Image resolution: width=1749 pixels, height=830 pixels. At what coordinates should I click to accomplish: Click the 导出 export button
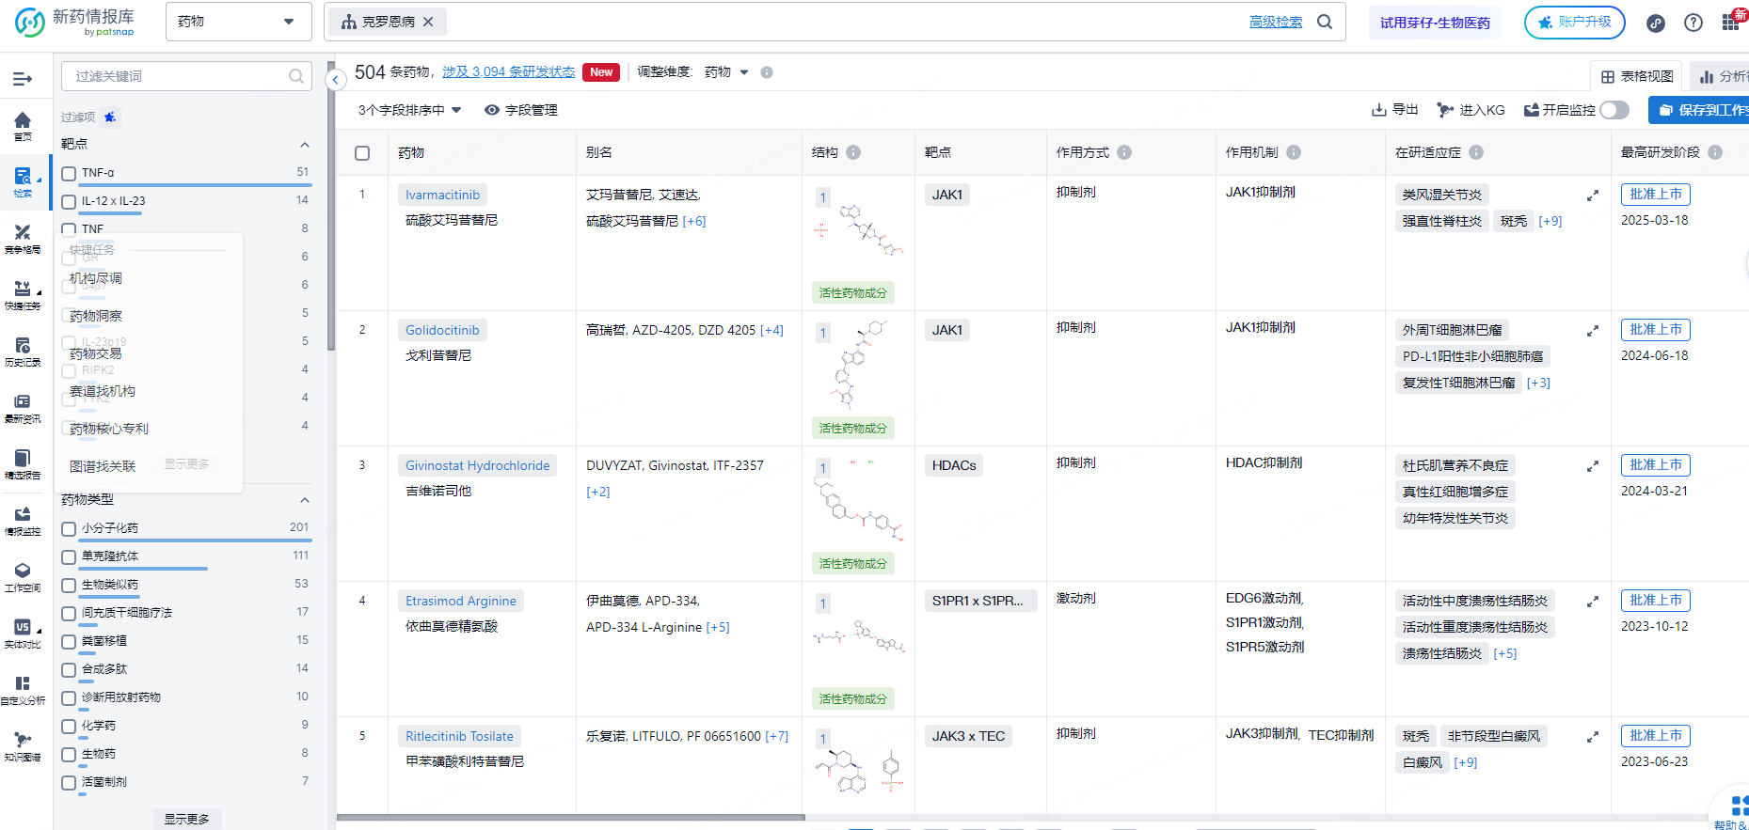tap(1395, 110)
